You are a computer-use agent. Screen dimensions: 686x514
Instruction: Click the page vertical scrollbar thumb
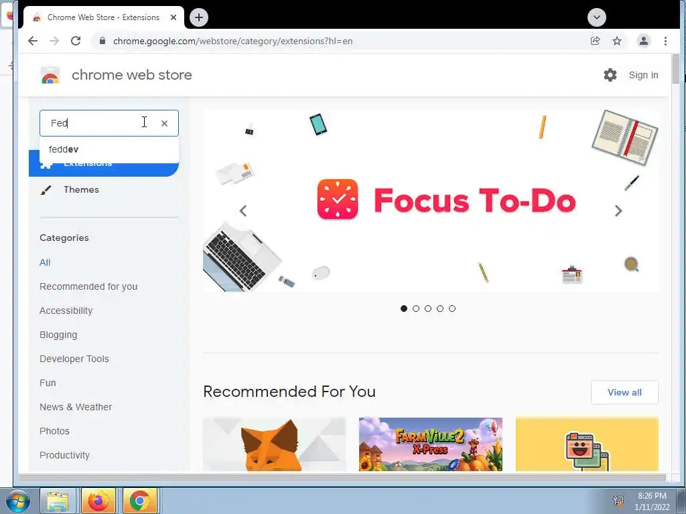point(676,69)
